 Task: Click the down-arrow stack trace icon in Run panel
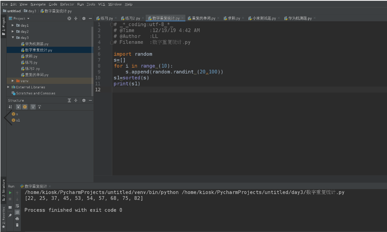tap(17, 199)
